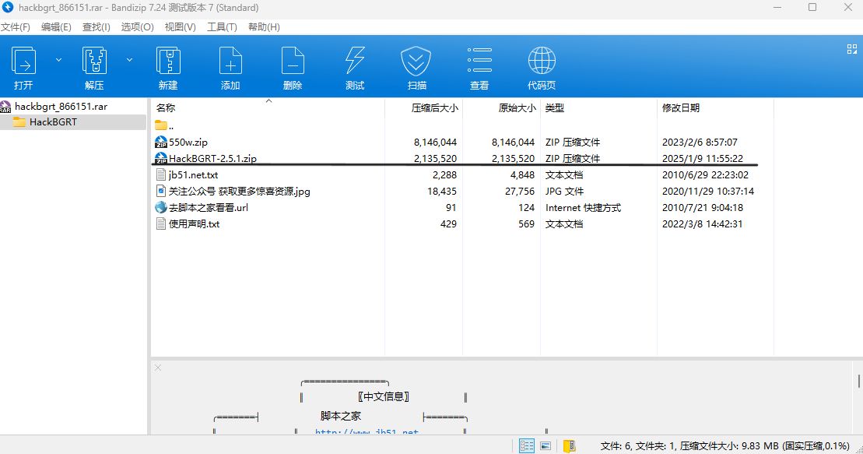Image resolution: width=863 pixels, height=454 pixels.
Task: Click 'JPG 文件' type cell
Action: coord(565,192)
